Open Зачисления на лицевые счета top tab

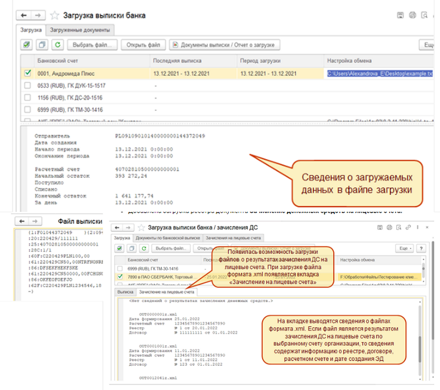[233, 238]
